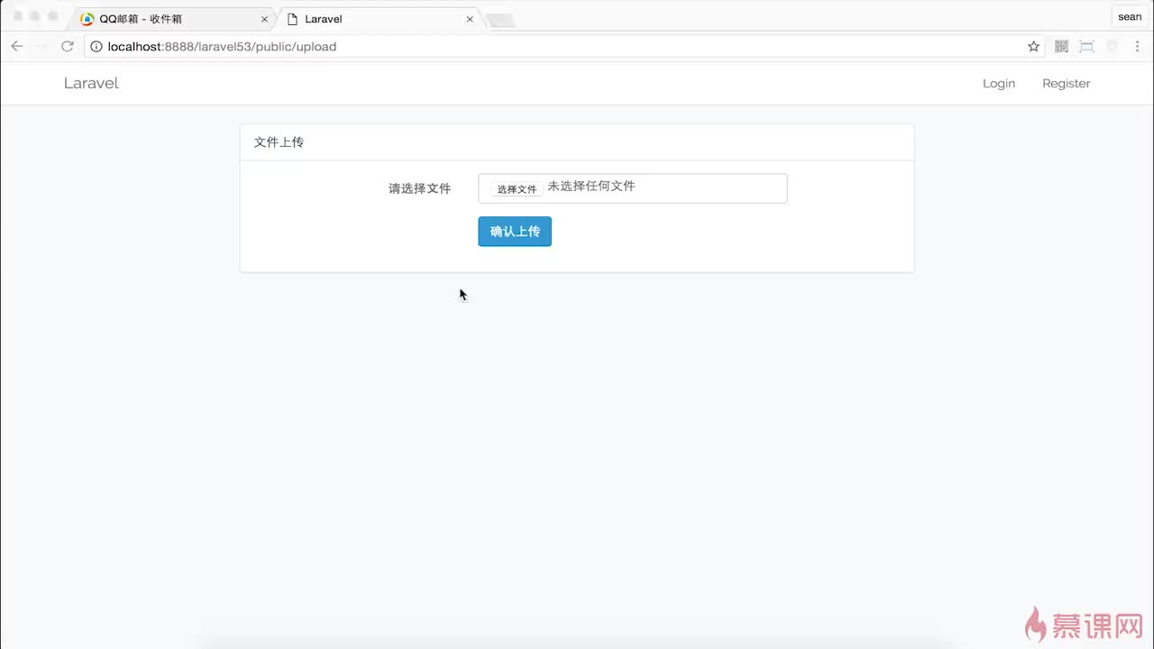Screen dimensions: 1154x649
Task: Open the sean profile button
Action: (1130, 17)
